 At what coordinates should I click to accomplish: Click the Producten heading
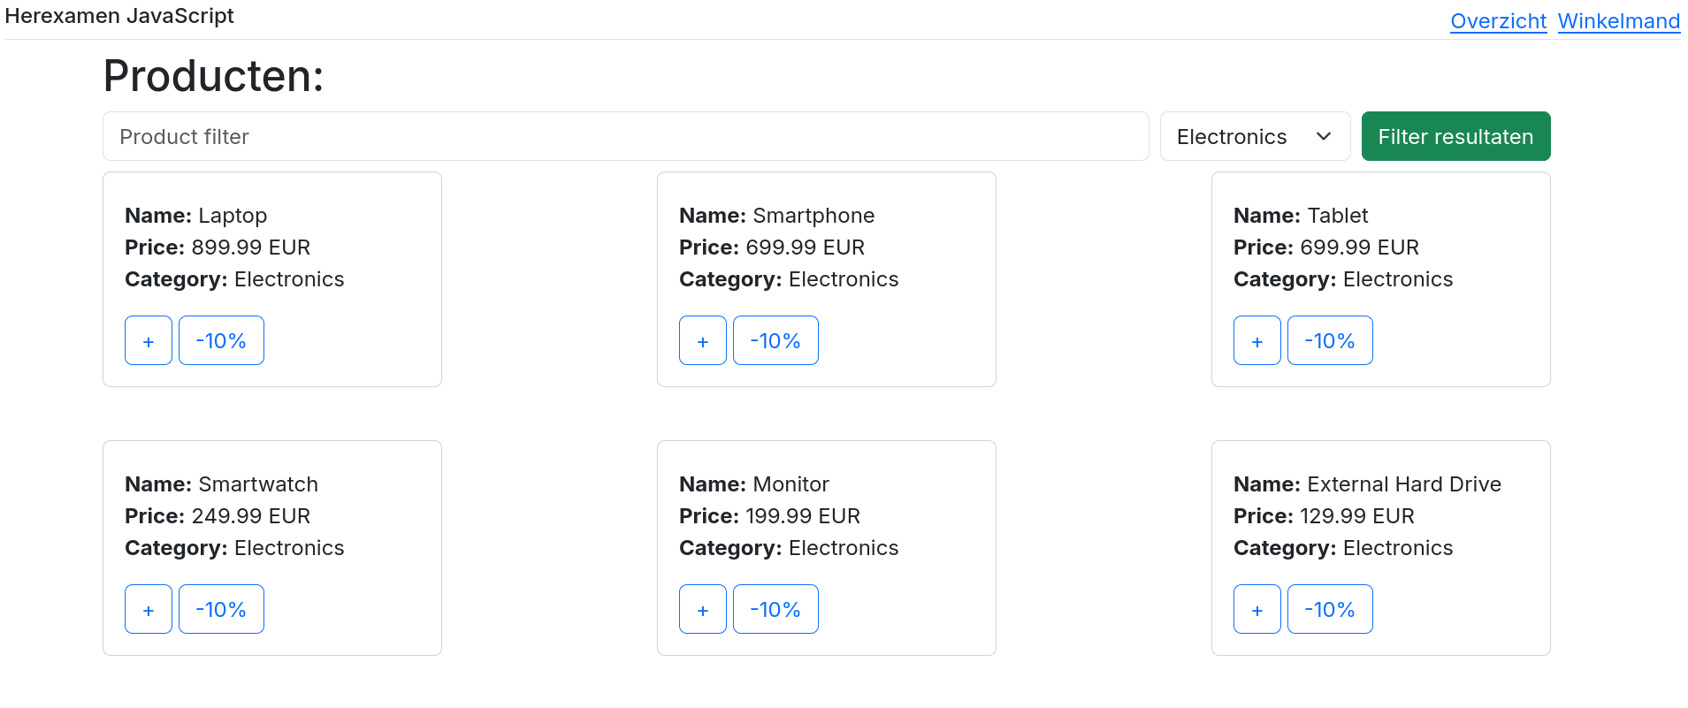[x=213, y=76]
